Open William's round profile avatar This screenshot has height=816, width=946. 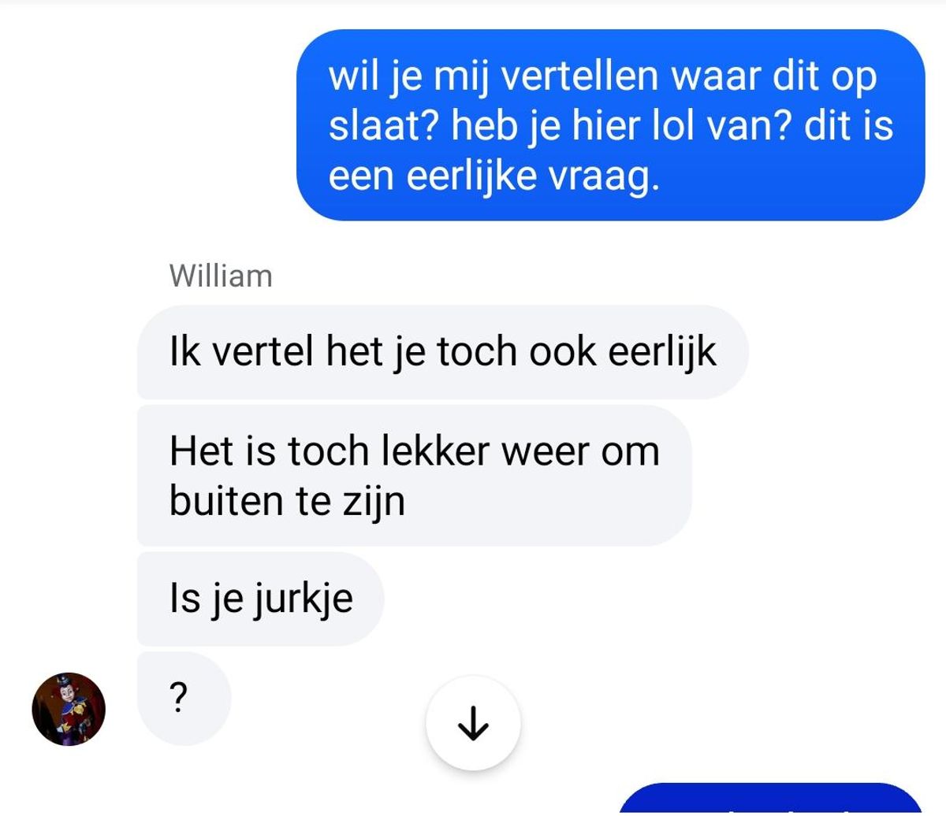pos(69,709)
